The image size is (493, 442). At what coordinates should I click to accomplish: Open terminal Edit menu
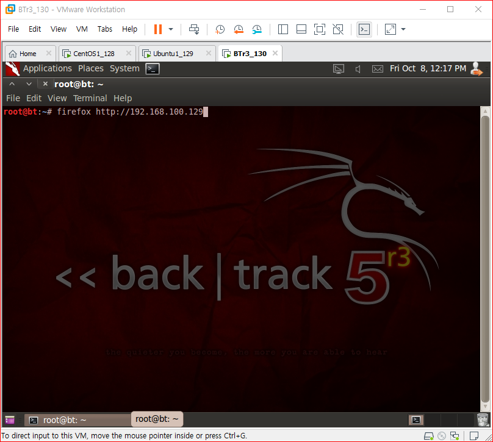click(x=34, y=98)
